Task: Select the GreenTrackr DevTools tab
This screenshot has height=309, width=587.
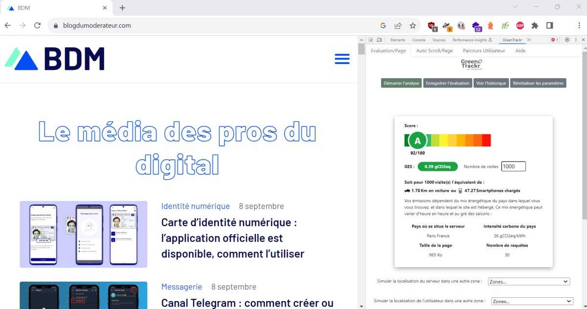Action: (x=512, y=40)
